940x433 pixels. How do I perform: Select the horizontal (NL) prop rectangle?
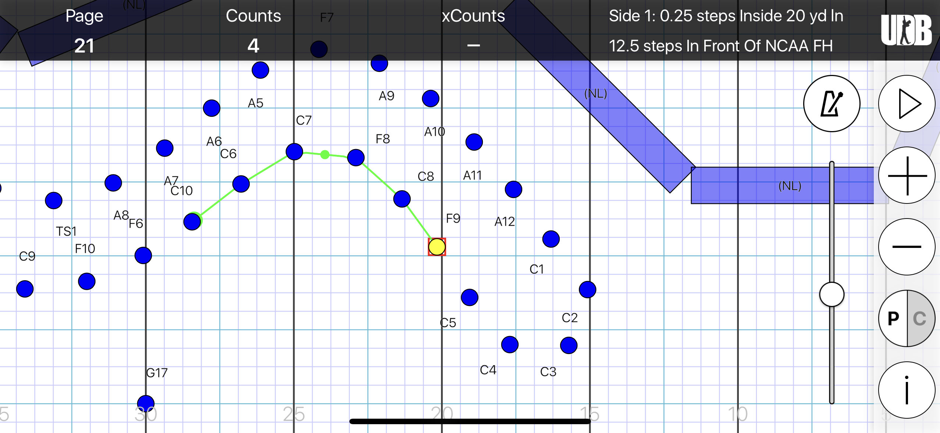coord(790,185)
